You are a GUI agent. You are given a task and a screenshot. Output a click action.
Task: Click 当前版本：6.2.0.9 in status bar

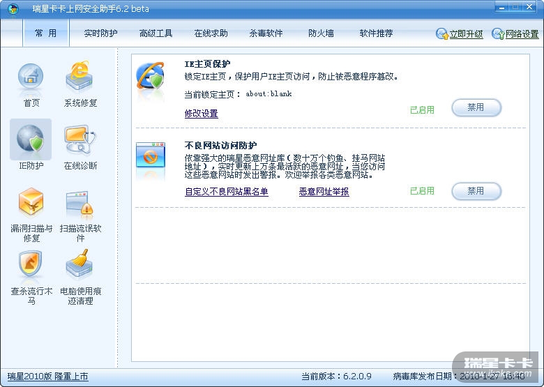coord(337,377)
